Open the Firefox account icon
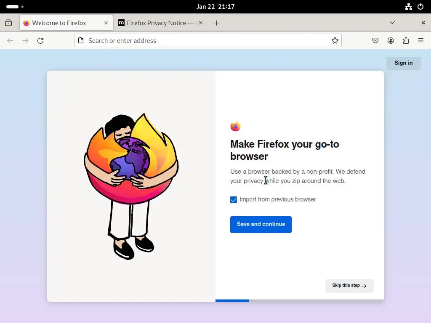This screenshot has width=431, height=323. point(391,41)
